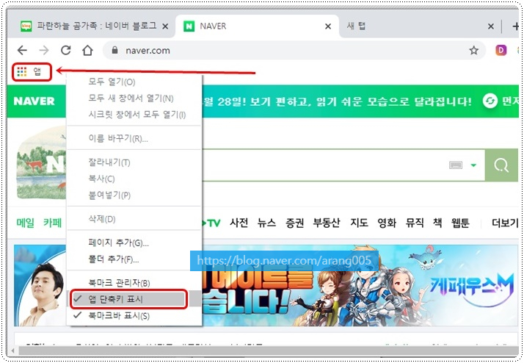The height and width of the screenshot is (363, 524).
Task: Close the 새 탭 tab
Action: click(490, 26)
